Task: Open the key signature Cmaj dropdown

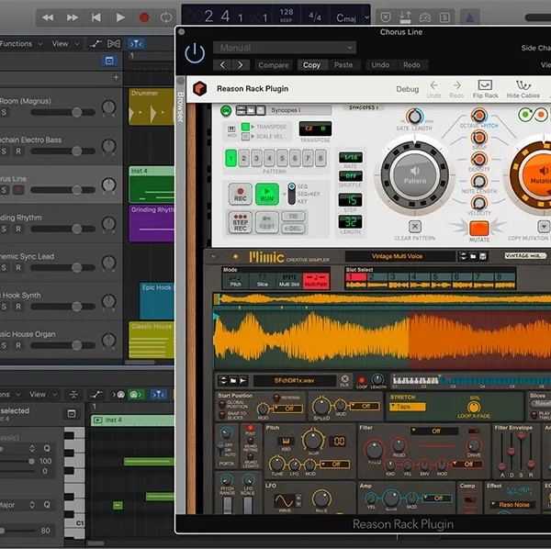Action: (x=353, y=17)
